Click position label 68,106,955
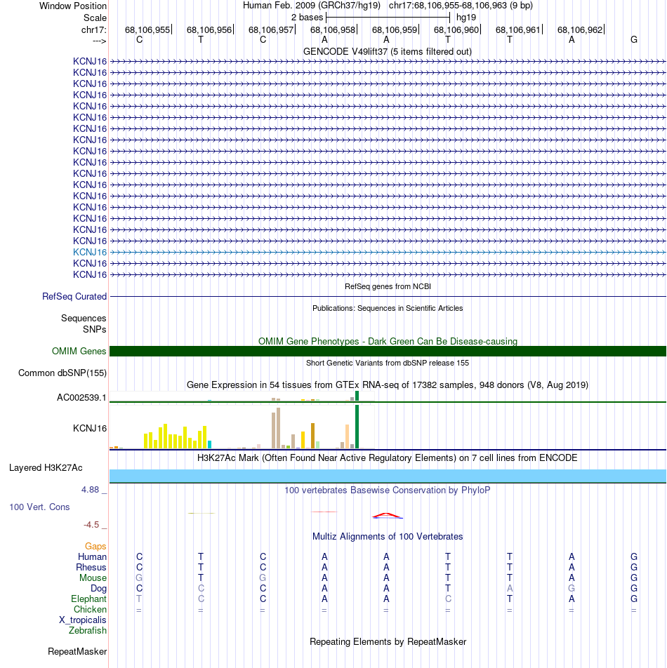This screenshot has height=668, width=667. (147, 29)
